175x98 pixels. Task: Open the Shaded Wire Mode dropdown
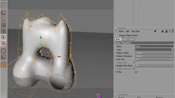tap(154, 66)
